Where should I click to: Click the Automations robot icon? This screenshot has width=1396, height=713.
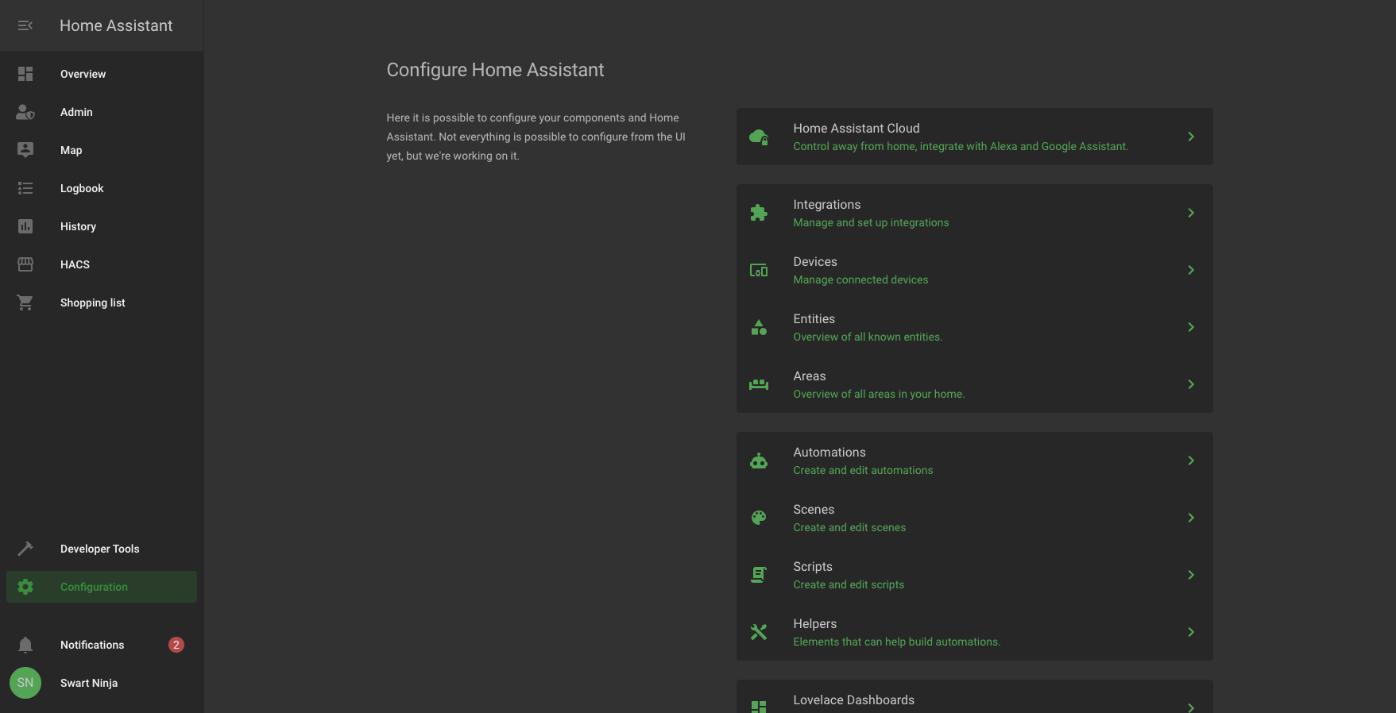tap(759, 461)
